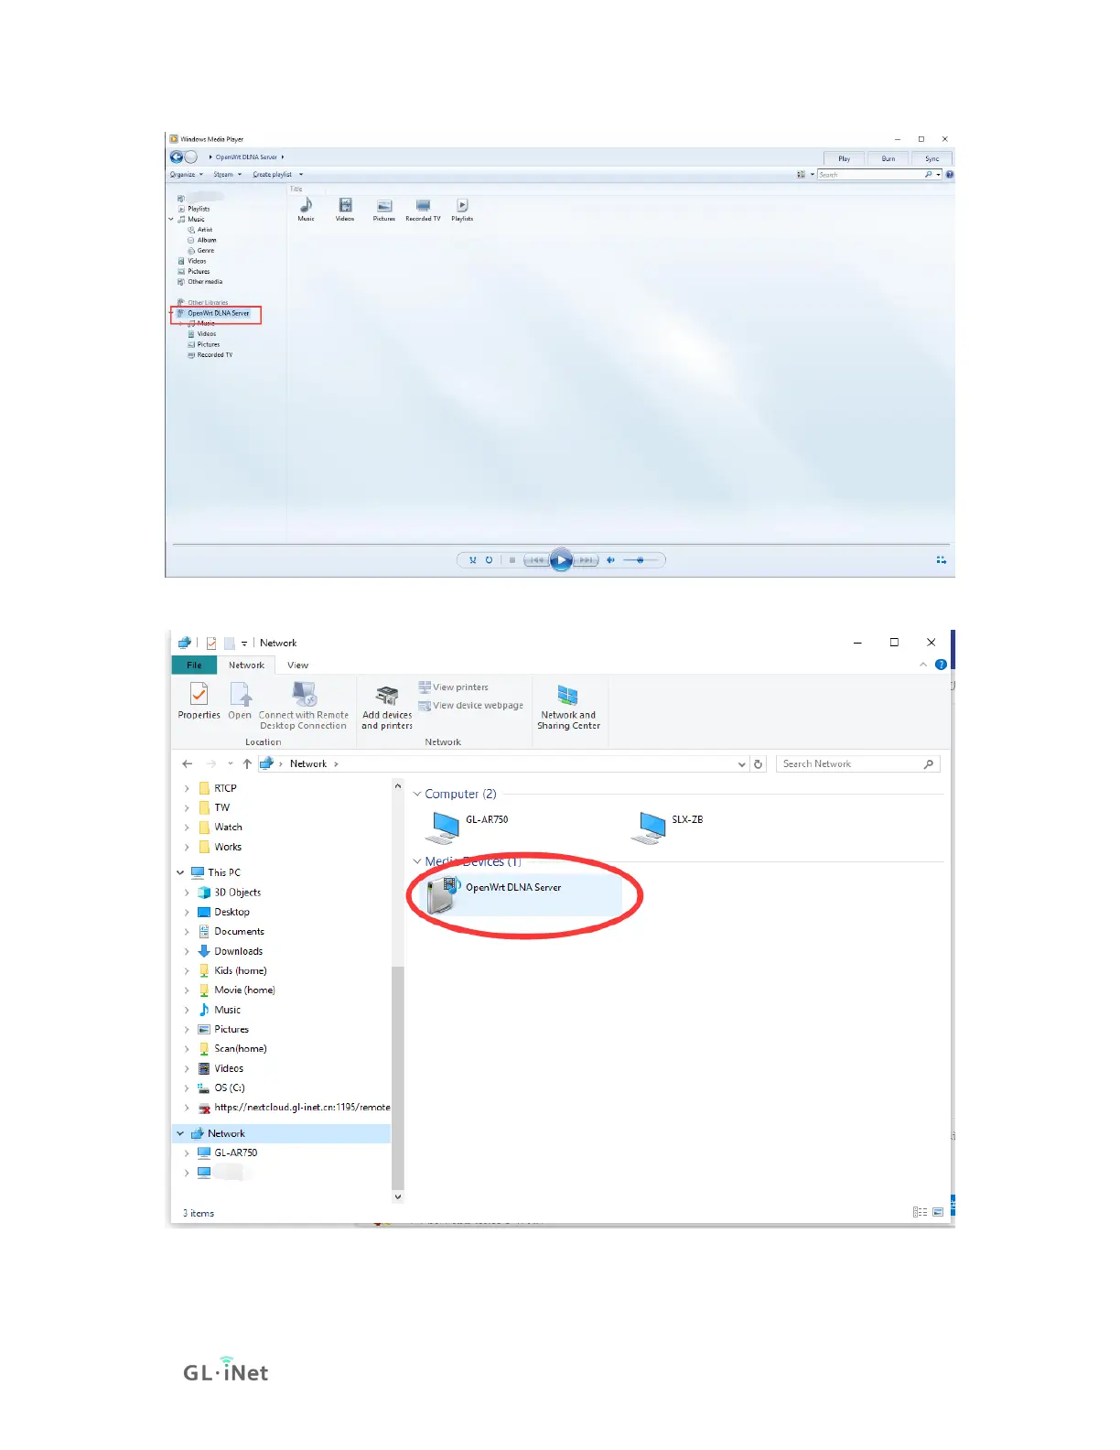Click the Stop button in Media Player

pyautogui.click(x=512, y=559)
